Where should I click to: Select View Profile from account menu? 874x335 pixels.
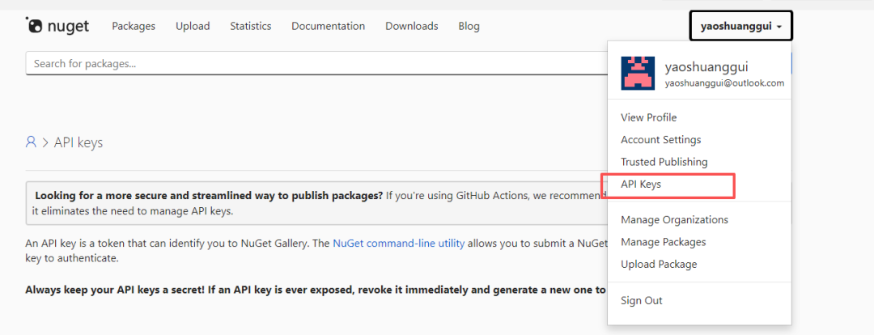coord(649,117)
